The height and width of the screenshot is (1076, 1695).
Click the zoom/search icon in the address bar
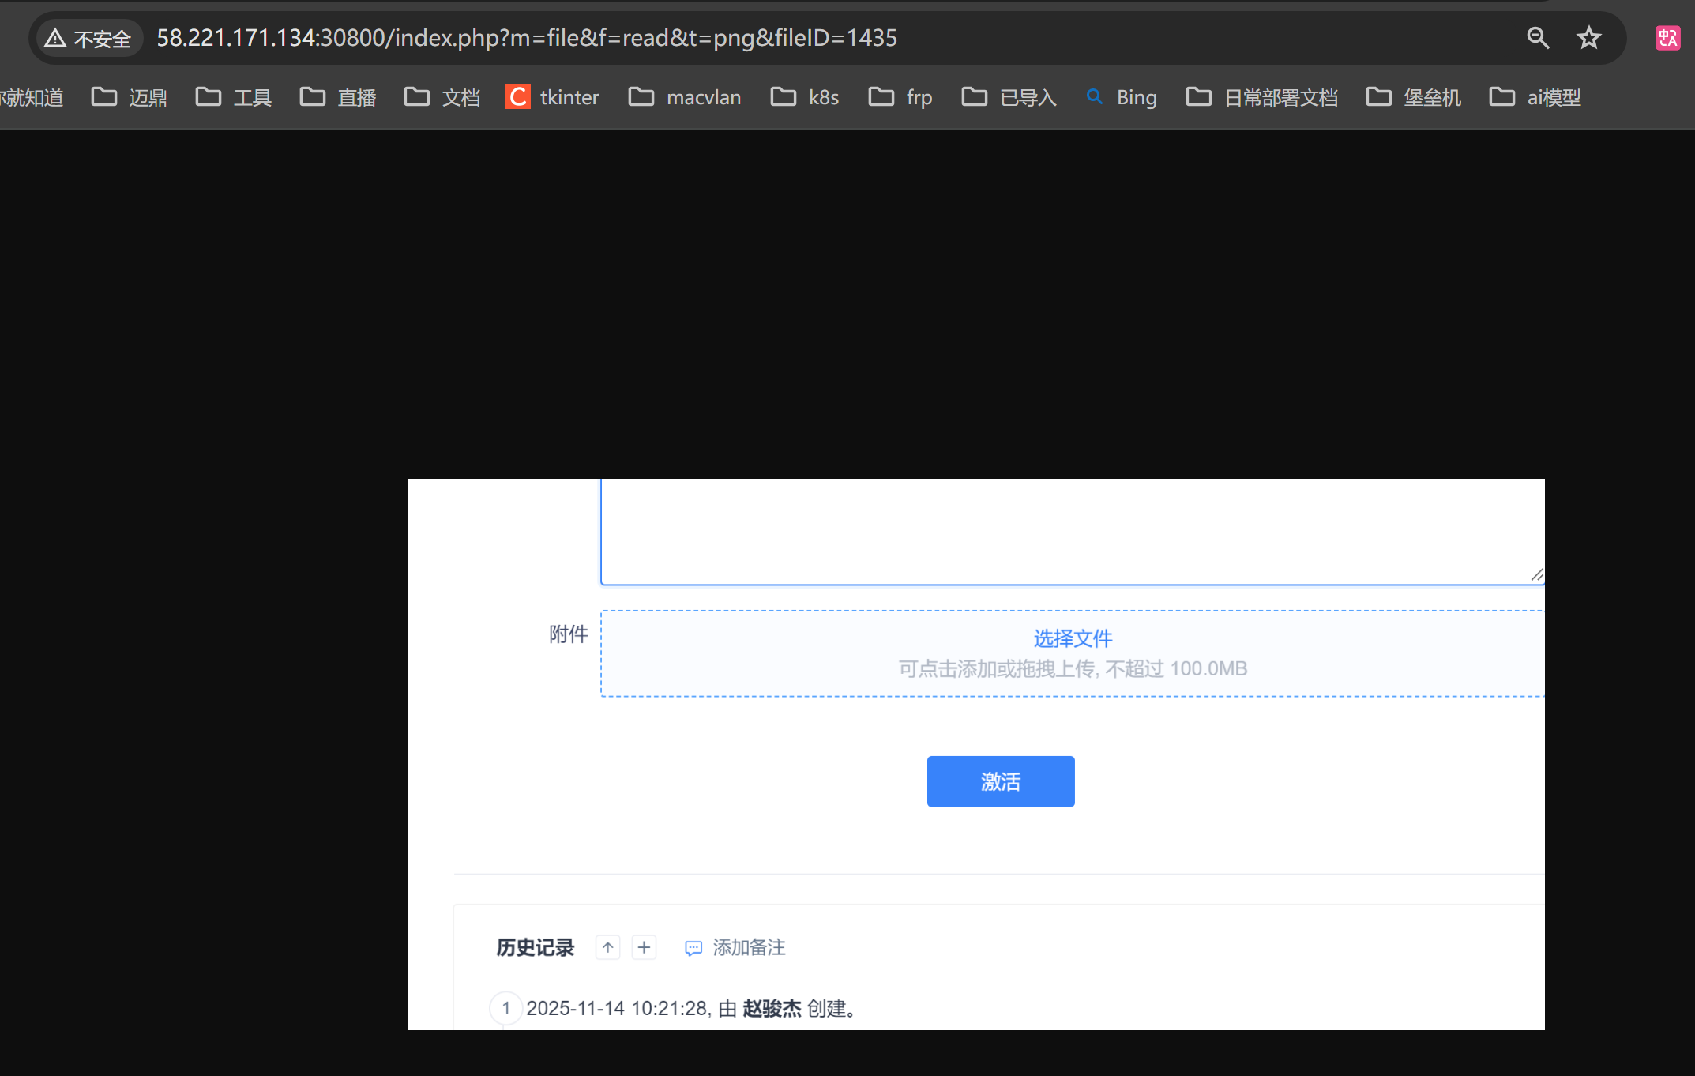coord(1539,37)
